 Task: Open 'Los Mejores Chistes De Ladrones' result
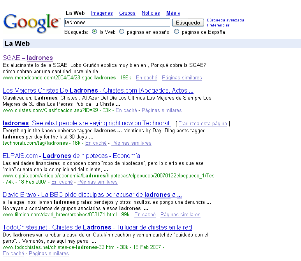(x=98, y=90)
